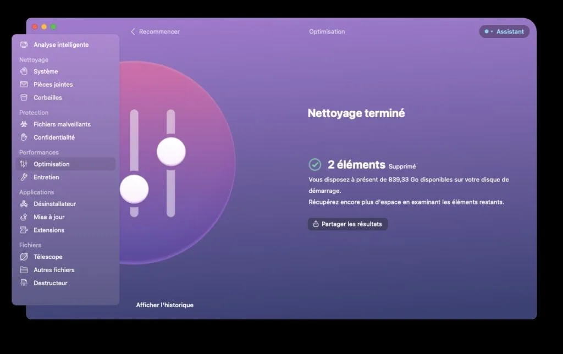
Task: Open the Corbeilles tool
Action: coord(47,97)
